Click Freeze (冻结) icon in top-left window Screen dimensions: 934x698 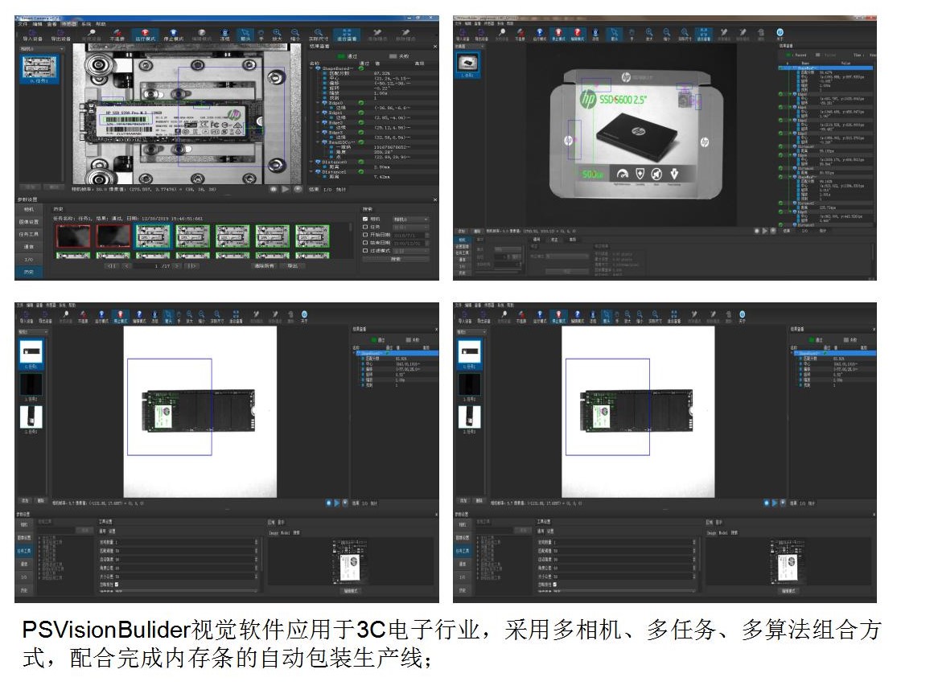(224, 35)
